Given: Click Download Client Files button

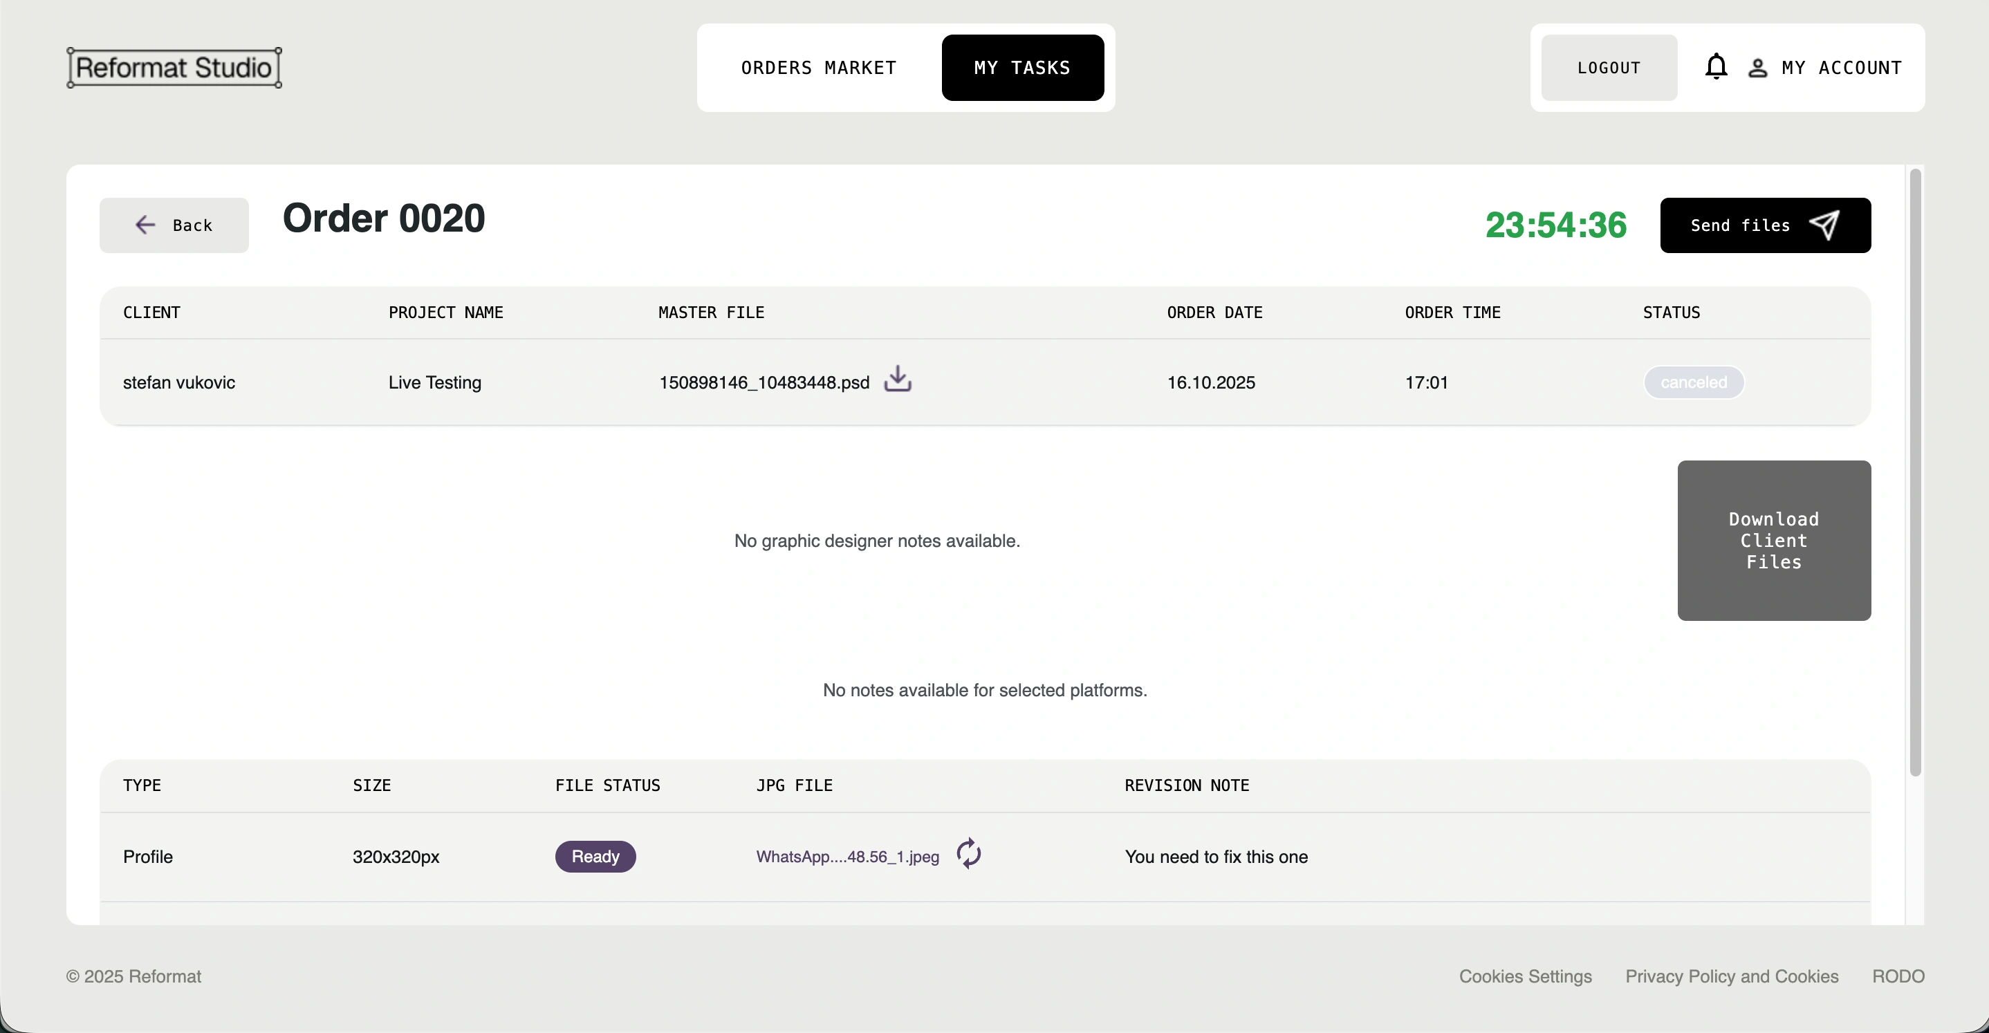Looking at the screenshot, I should (x=1774, y=541).
